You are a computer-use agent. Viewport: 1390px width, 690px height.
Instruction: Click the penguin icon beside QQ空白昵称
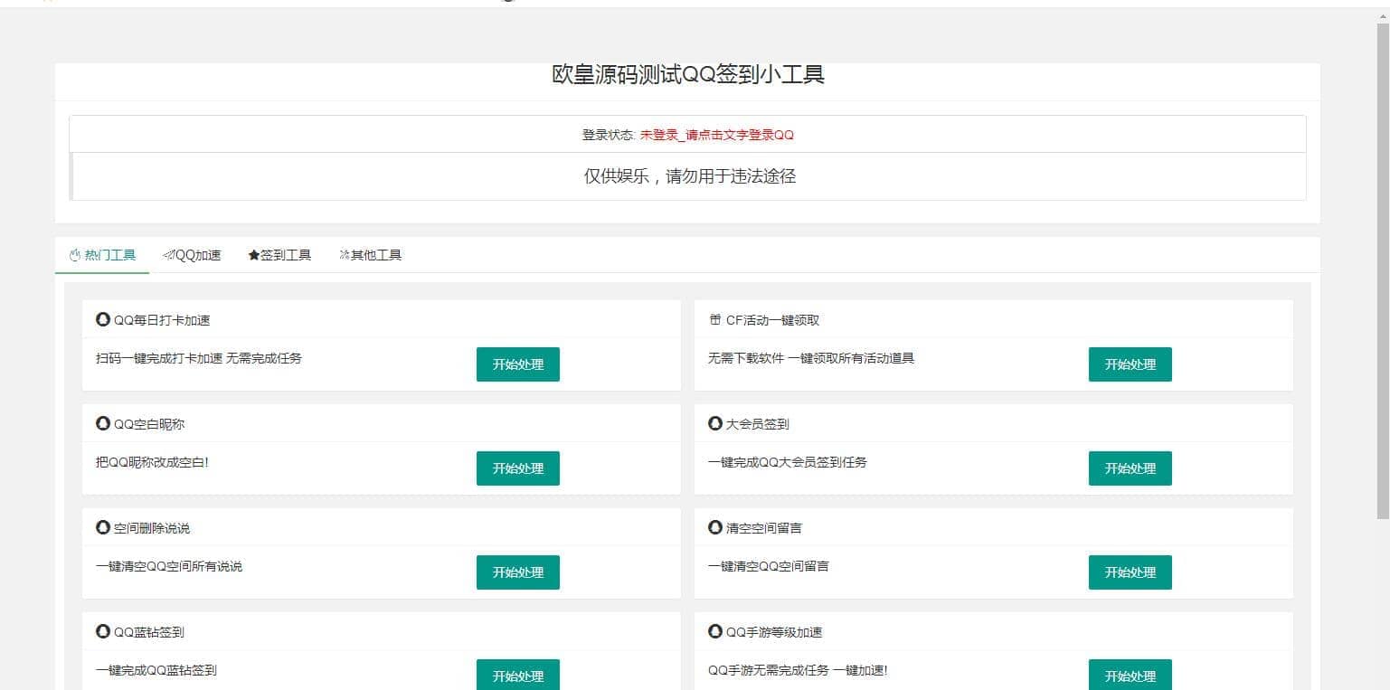103,423
